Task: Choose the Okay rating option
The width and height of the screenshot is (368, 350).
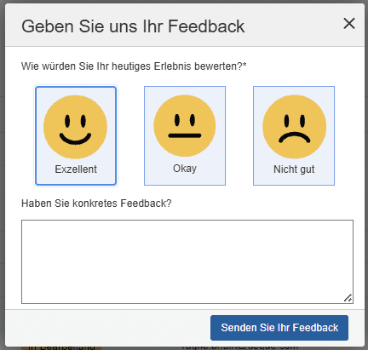Action: 185,135
